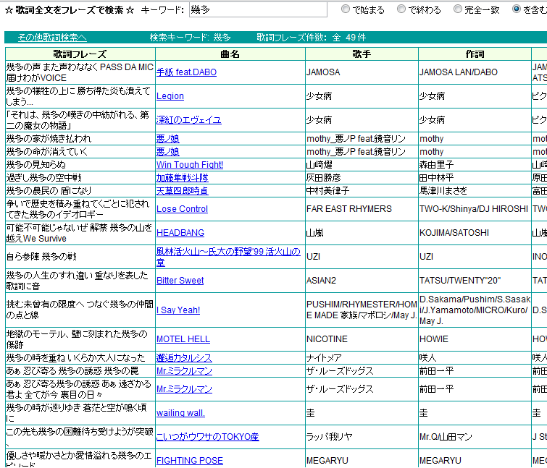
Task: Open the '天草四郎時貞' song link
Action: click(x=182, y=191)
